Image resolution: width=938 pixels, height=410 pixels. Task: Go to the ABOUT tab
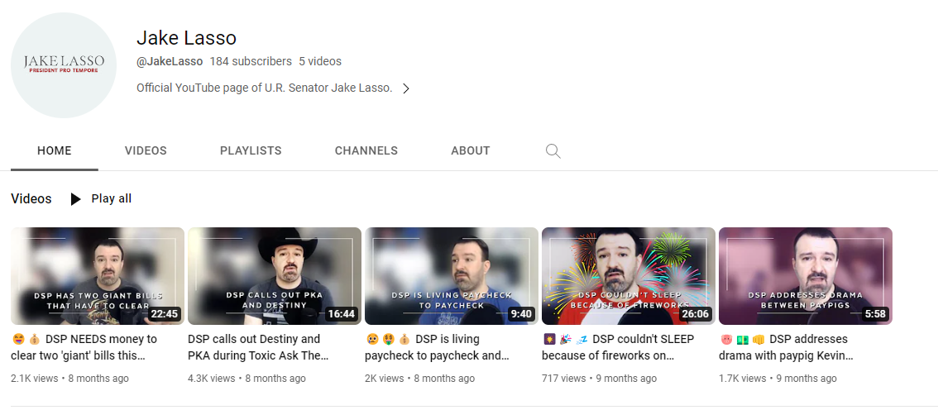pos(470,150)
